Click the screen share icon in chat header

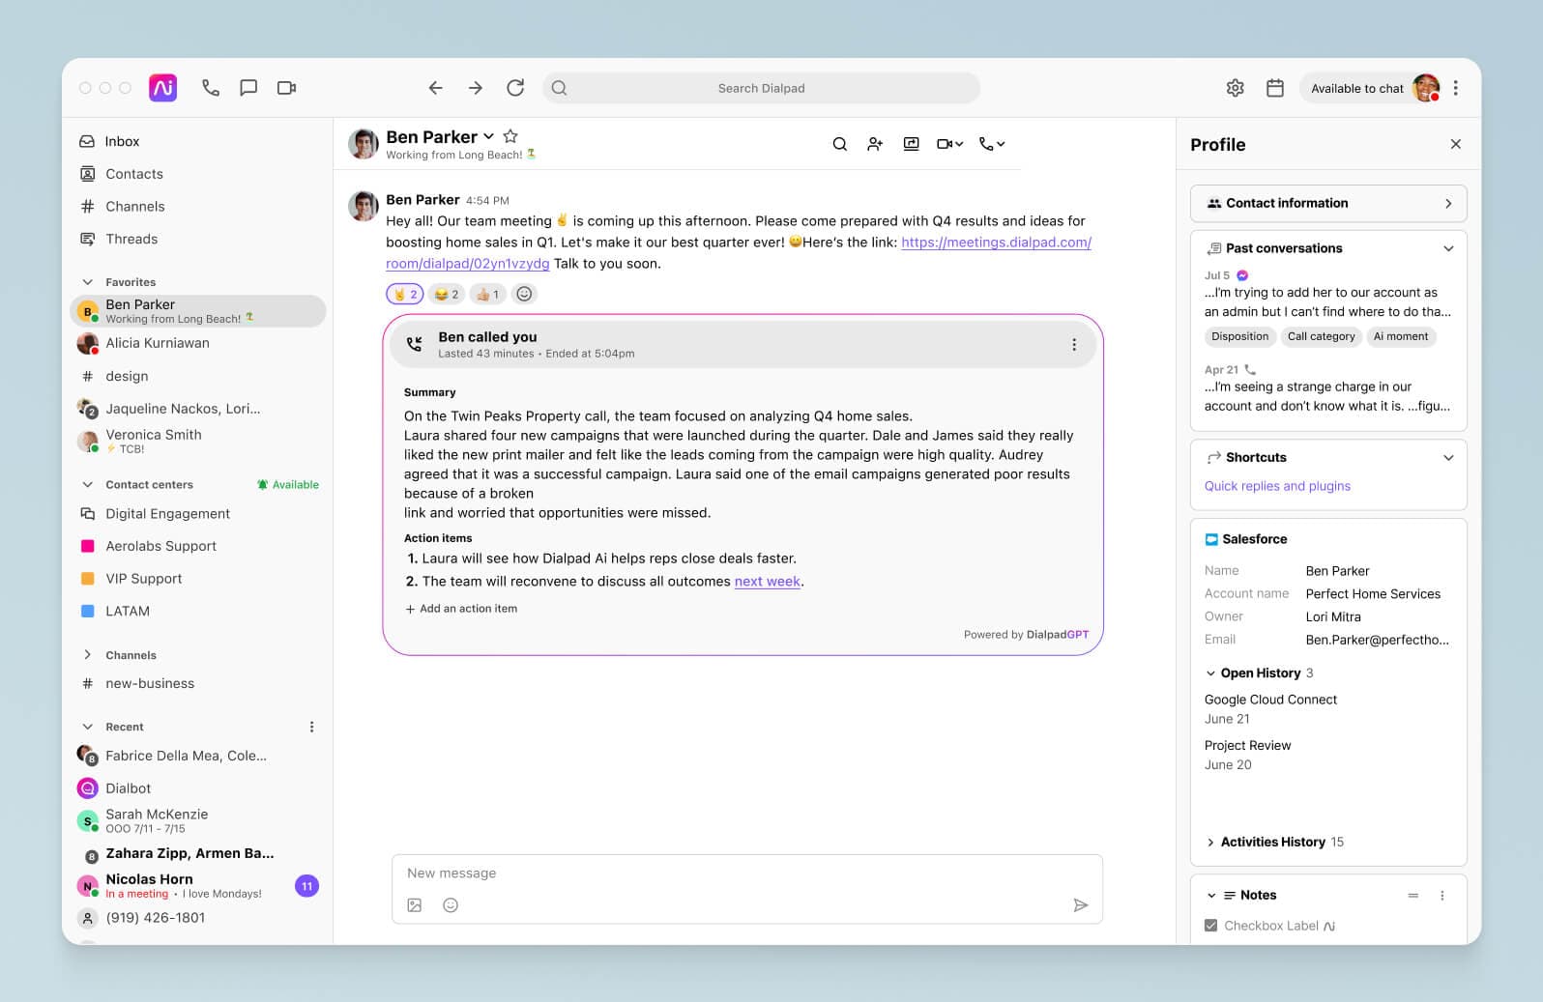(911, 144)
